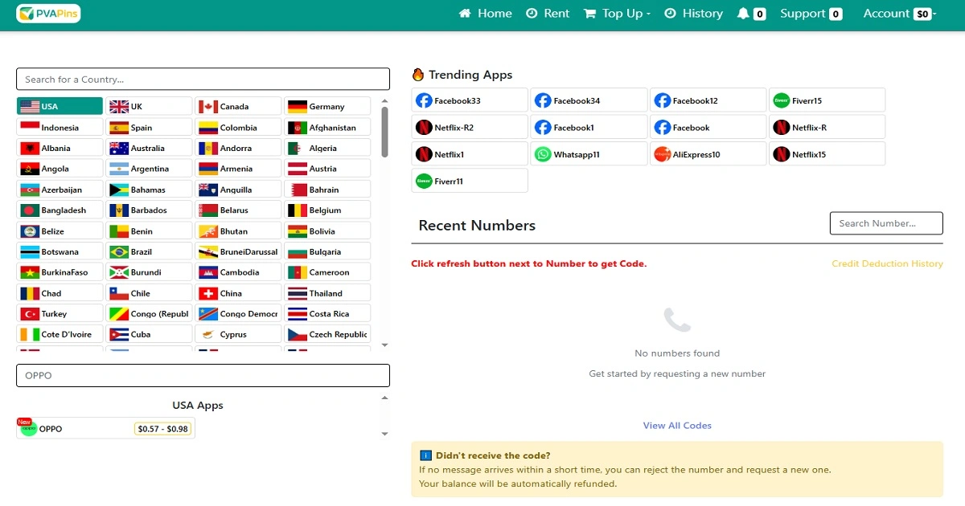
Task: Open trending app Netflix-R
Action: point(827,127)
